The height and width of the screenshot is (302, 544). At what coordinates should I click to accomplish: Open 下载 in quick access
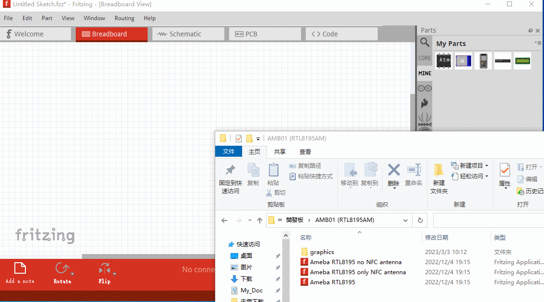246,279
